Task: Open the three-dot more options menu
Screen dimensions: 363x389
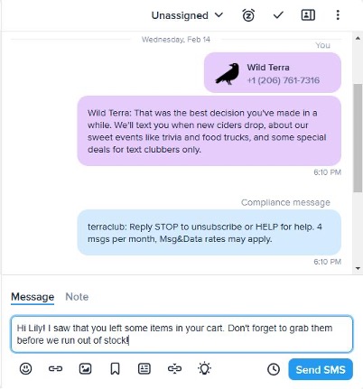Action: pyautogui.click(x=338, y=15)
